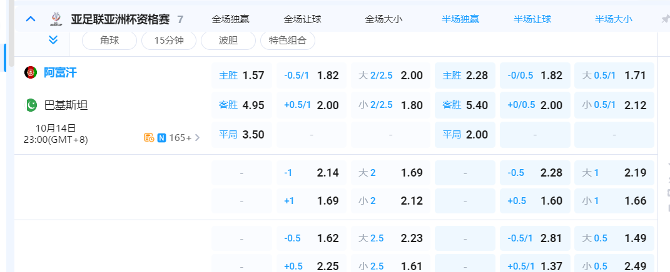The height and width of the screenshot is (272, 670).
Task: Pick 客胜 full-time odds 4.95
Action: tap(241, 105)
